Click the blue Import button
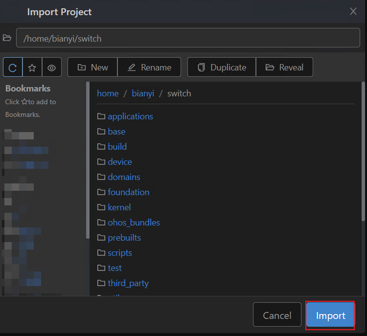Viewport: 367px width, 336px height. coord(330,315)
